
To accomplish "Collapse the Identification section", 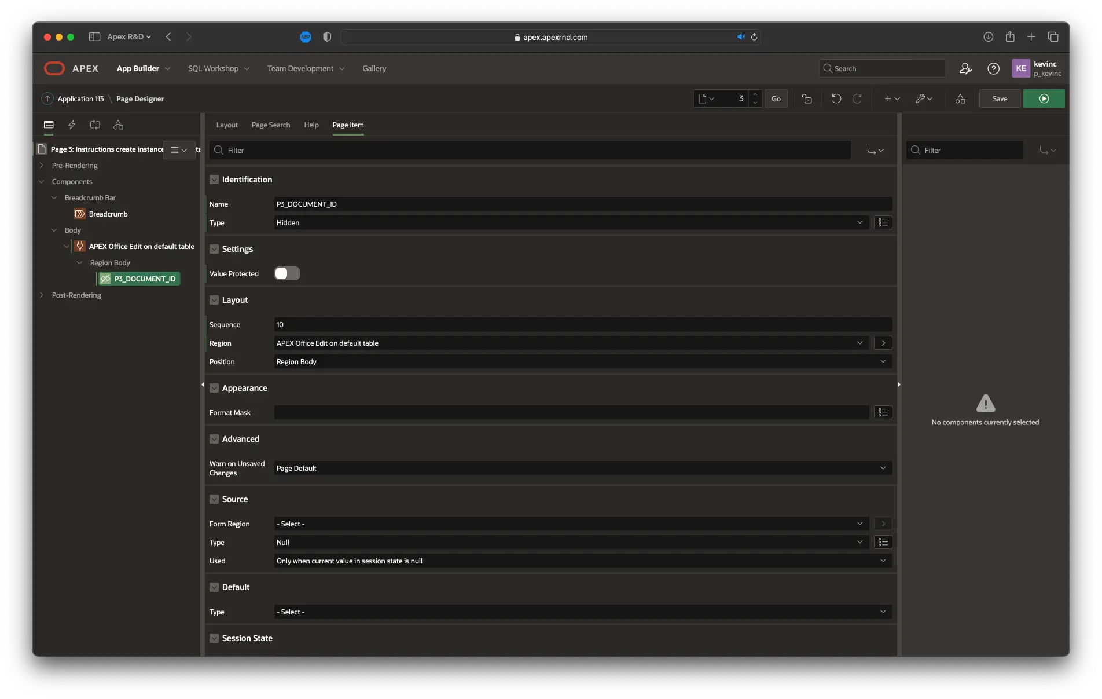I will coord(214,180).
